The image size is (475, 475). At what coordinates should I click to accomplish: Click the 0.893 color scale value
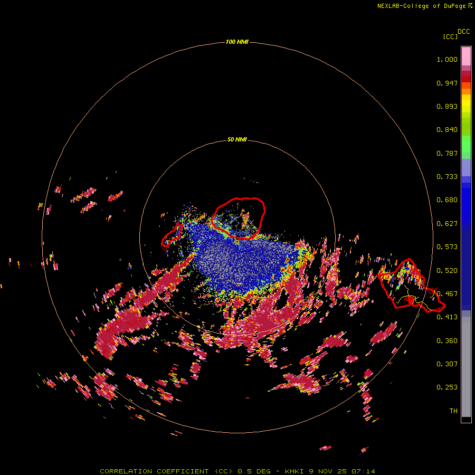click(x=447, y=106)
